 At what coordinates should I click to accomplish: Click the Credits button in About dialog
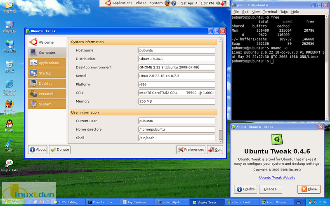(x=245, y=189)
